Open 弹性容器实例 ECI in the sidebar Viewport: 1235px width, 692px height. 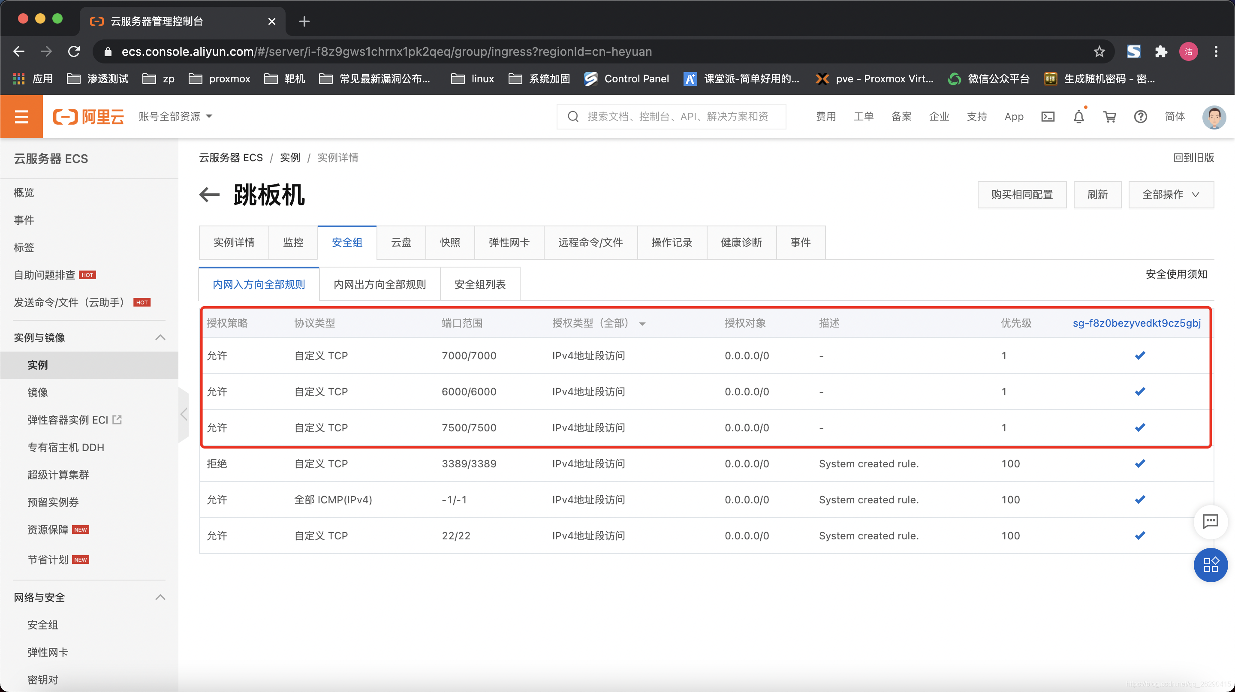[x=74, y=420]
